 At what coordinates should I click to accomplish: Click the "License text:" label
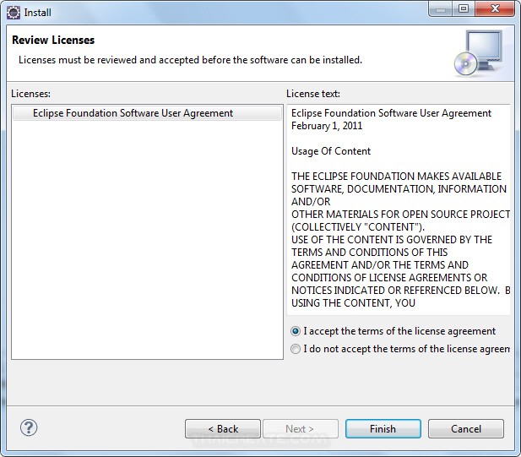point(313,94)
